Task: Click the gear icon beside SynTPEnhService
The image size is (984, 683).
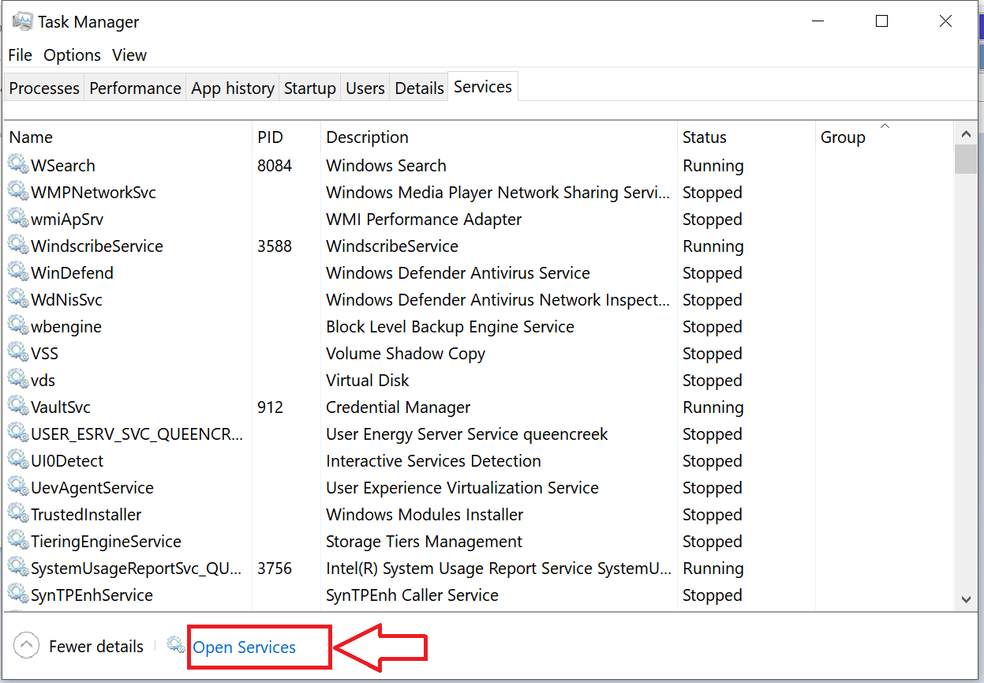Action: pos(18,594)
